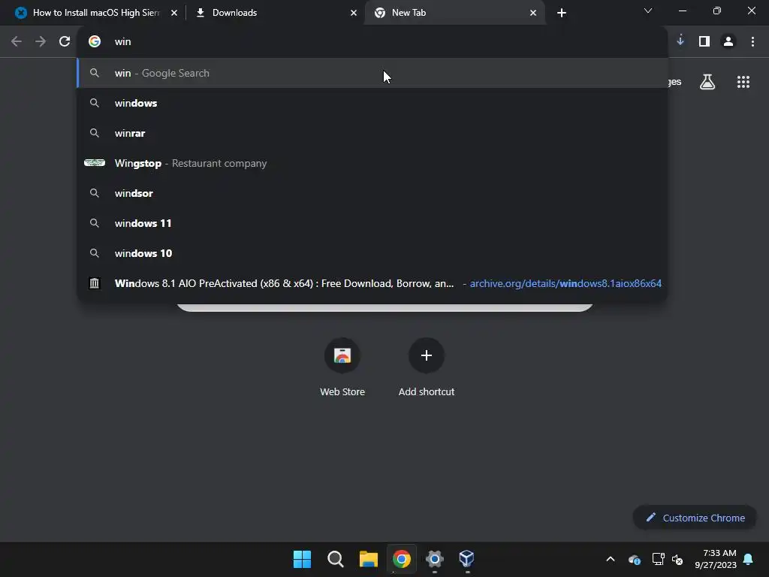The height and width of the screenshot is (577, 769).
Task: Click the archive.org building icon
Action: pos(95,283)
